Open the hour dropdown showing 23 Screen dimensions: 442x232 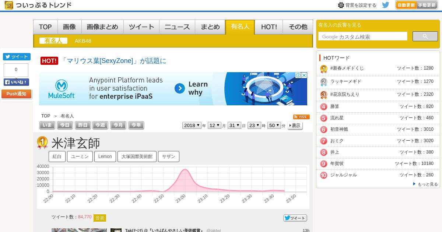click(254, 125)
